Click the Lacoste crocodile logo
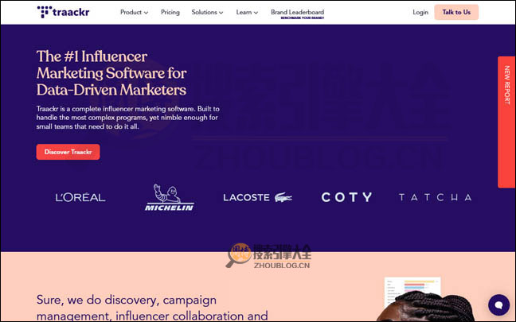 [284, 197]
